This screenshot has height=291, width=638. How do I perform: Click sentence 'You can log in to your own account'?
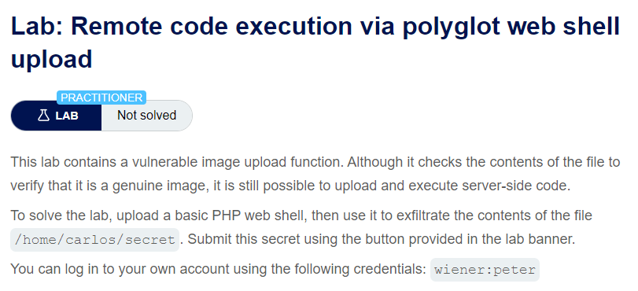click(x=218, y=269)
